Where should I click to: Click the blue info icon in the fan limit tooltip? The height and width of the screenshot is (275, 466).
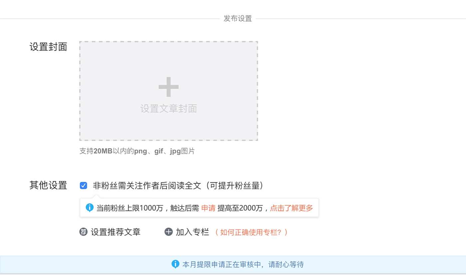pyautogui.click(x=90, y=208)
